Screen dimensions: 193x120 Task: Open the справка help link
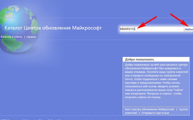coord(31,37)
